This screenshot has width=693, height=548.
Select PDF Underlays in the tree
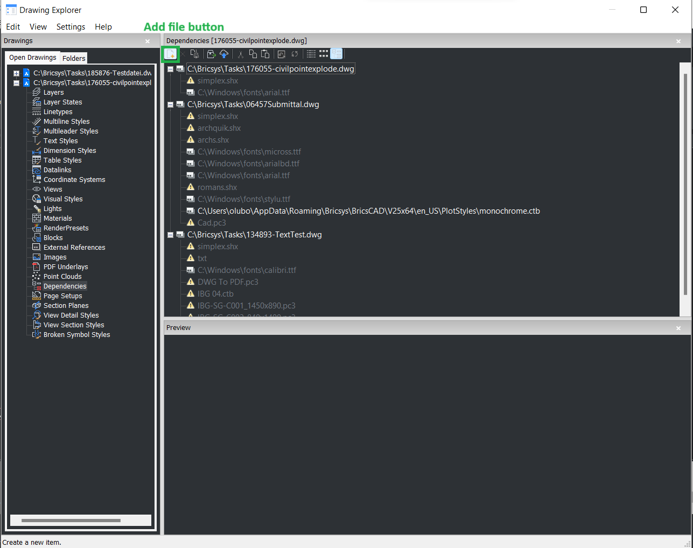pyautogui.click(x=66, y=267)
